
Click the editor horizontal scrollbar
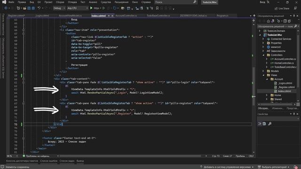pos(131,156)
